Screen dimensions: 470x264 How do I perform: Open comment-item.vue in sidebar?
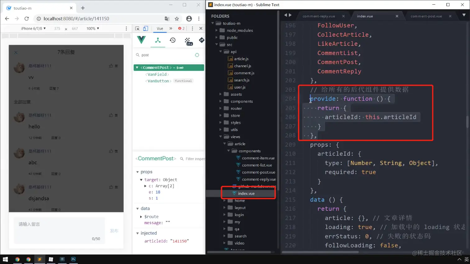tap(258, 158)
